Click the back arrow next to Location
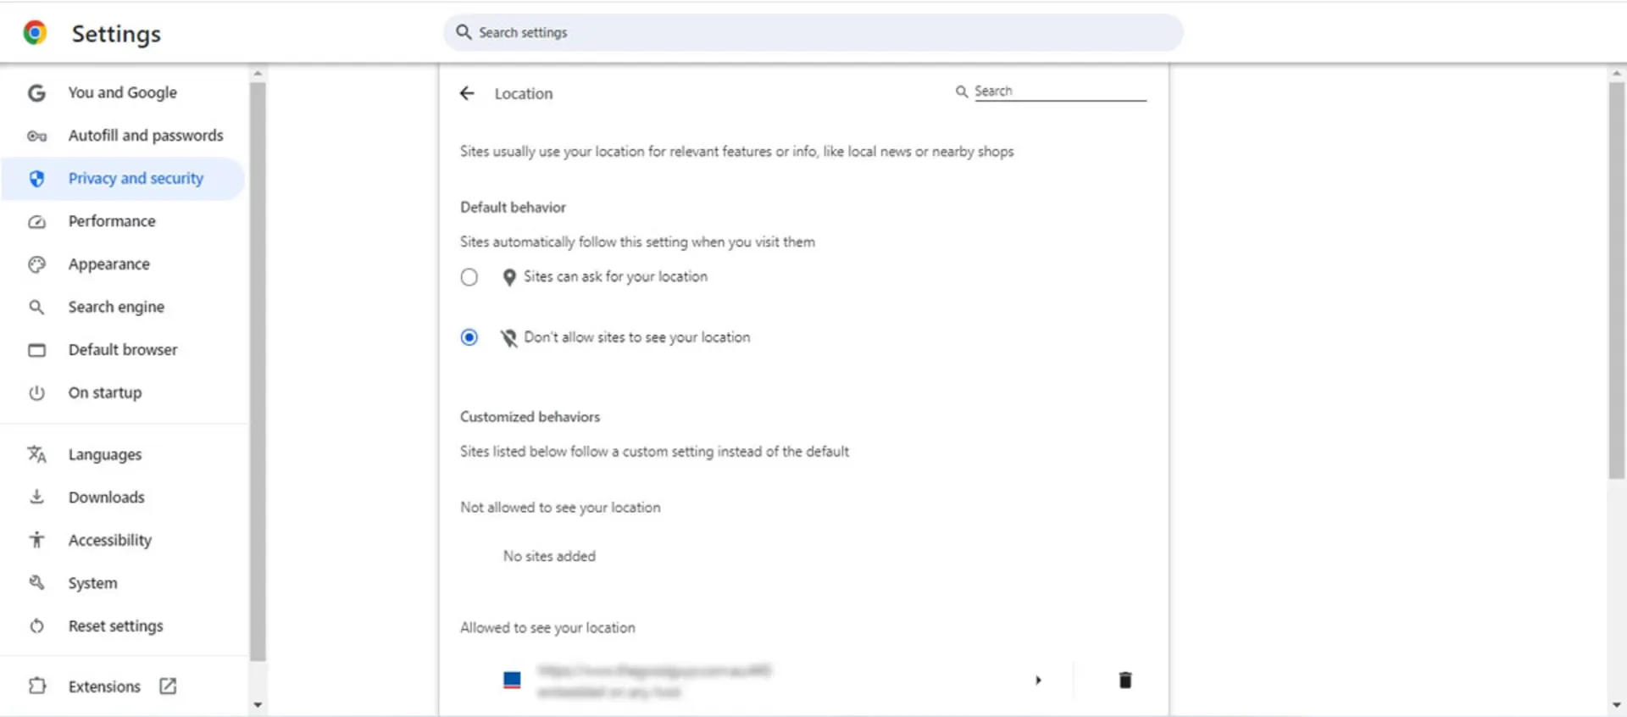 coord(467,93)
